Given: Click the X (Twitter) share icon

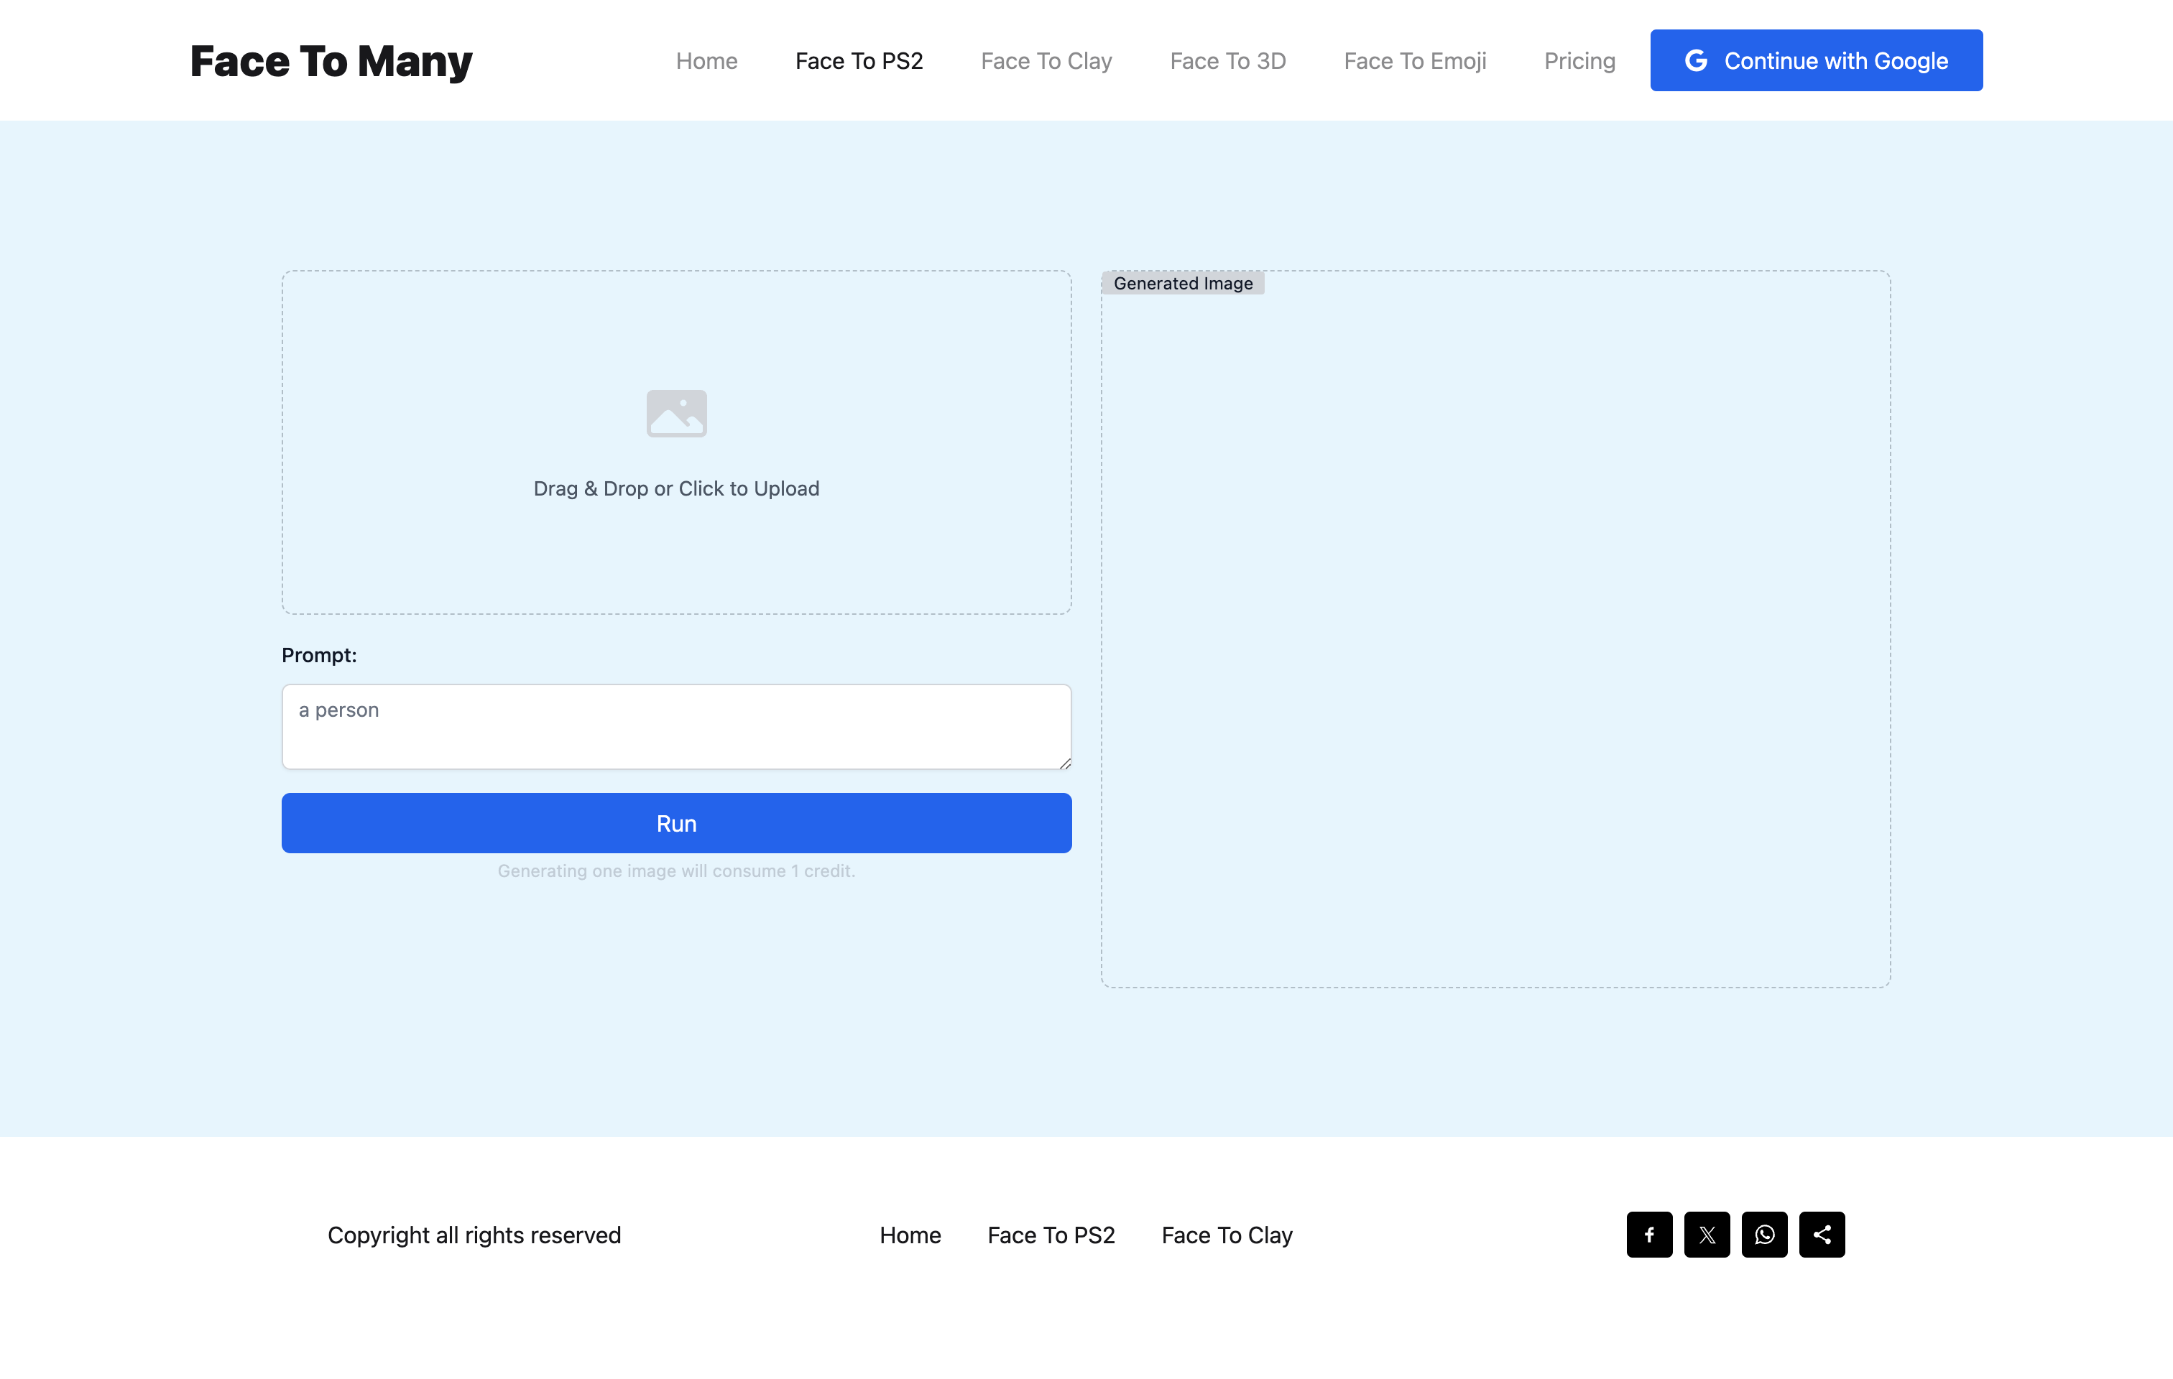Looking at the screenshot, I should coord(1707,1235).
